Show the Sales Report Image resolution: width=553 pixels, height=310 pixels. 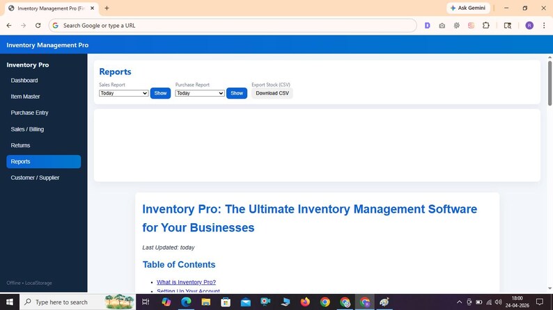coord(160,93)
